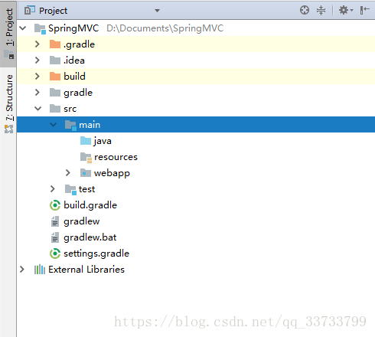This screenshot has width=375, height=337.
Task: Select the webapp folder label
Action: pyautogui.click(x=112, y=173)
